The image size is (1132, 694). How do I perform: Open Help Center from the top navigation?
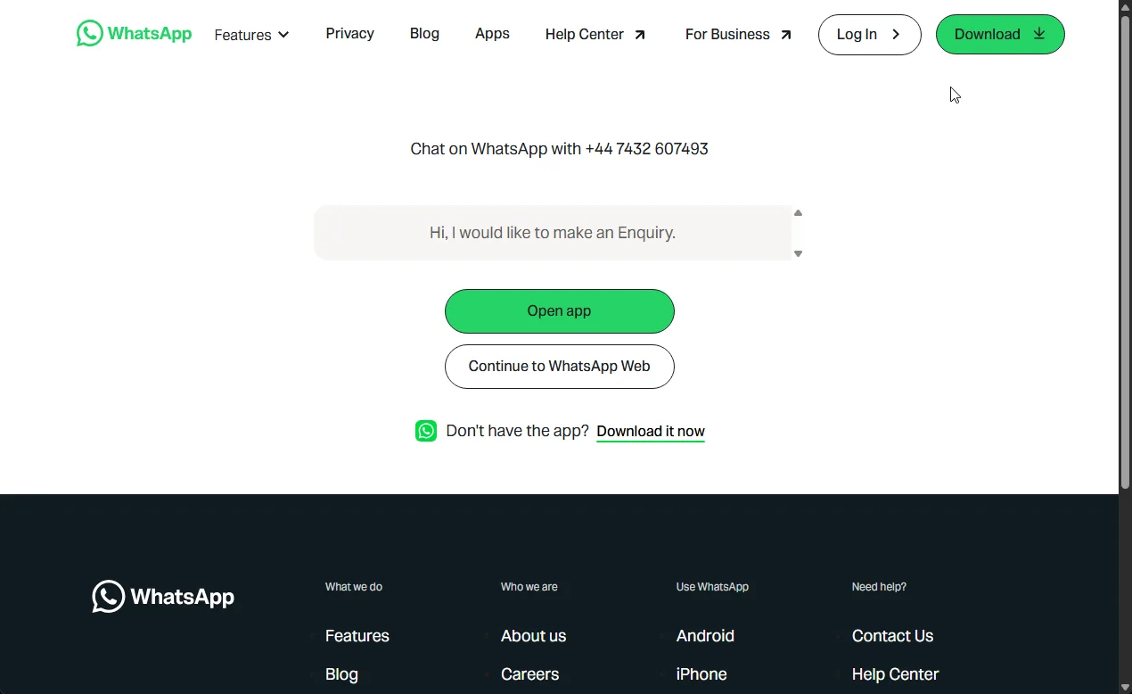click(595, 35)
